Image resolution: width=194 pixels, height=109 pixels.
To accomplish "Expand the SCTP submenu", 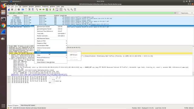I will click(x=51, y=50).
